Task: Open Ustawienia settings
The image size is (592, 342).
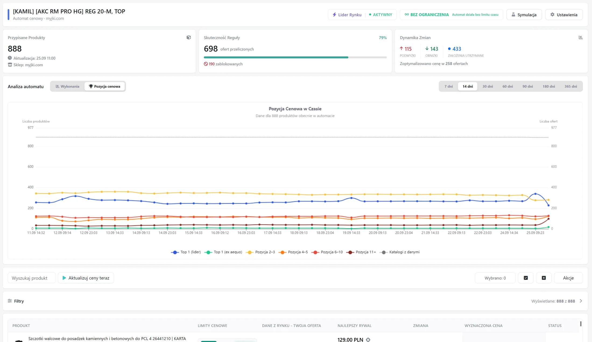Action: click(x=564, y=15)
